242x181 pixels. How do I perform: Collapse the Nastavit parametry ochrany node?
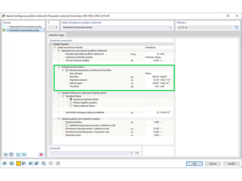coord(63,70)
